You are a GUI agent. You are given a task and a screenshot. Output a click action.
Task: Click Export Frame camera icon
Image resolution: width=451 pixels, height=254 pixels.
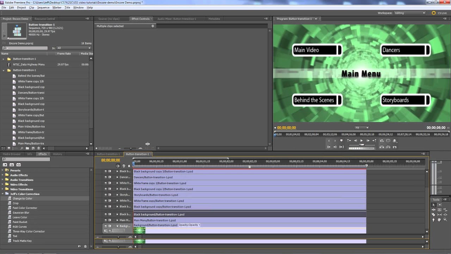(395, 147)
